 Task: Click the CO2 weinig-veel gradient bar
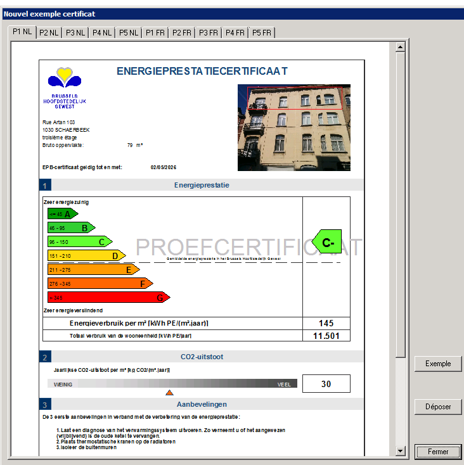click(172, 384)
